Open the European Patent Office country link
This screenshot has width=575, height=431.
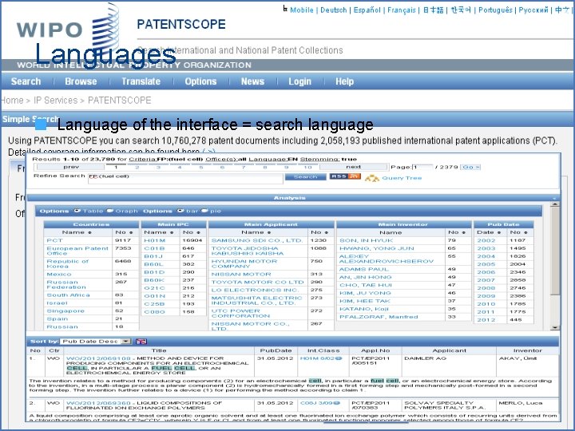[77, 251]
